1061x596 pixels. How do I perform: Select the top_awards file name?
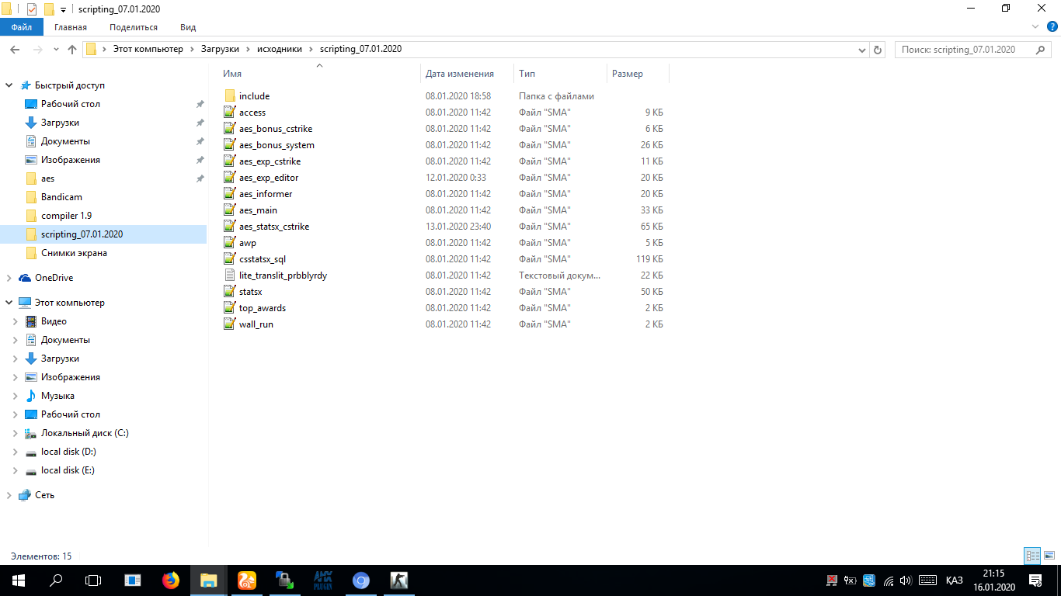263,308
